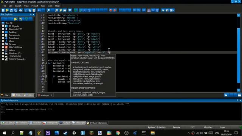Open Steam from the Windows taskbar
242x136 pixels.
tap(65, 133)
